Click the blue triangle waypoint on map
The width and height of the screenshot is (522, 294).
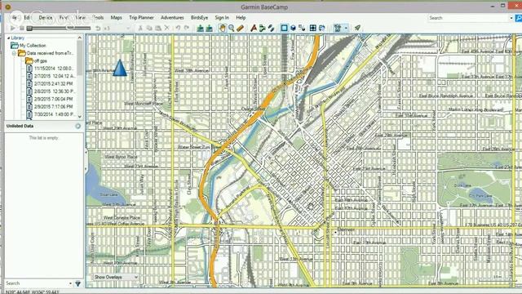pyautogui.click(x=120, y=68)
